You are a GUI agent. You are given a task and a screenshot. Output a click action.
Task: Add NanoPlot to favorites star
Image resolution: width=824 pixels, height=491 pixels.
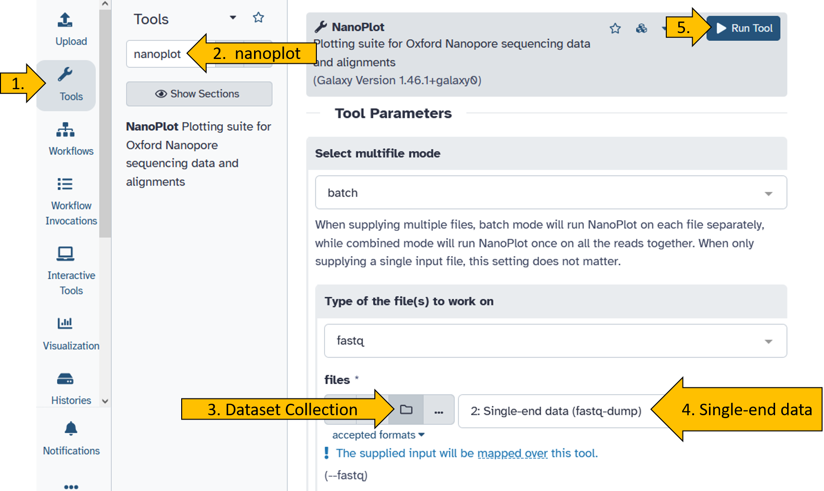pos(615,28)
